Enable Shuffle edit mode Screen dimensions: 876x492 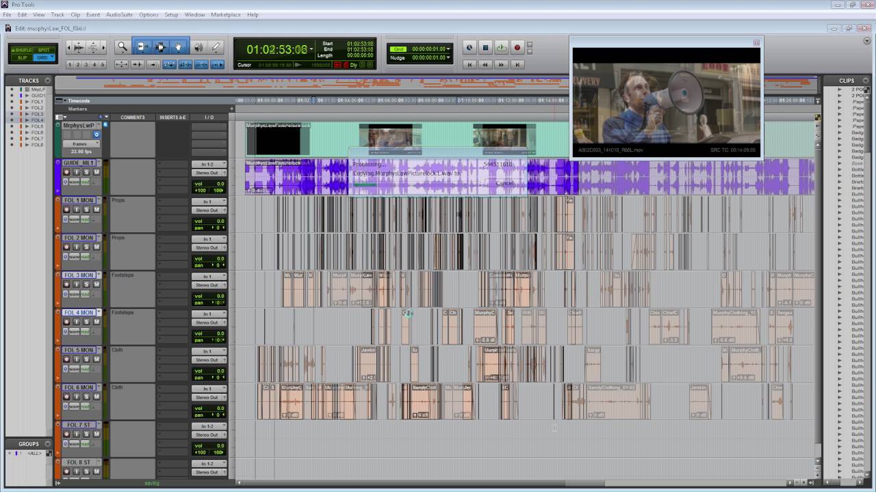click(23, 50)
